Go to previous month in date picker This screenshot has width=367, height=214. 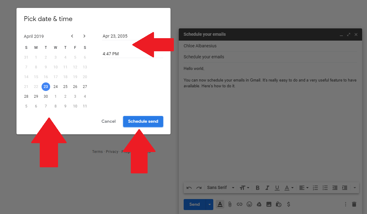[72, 36]
